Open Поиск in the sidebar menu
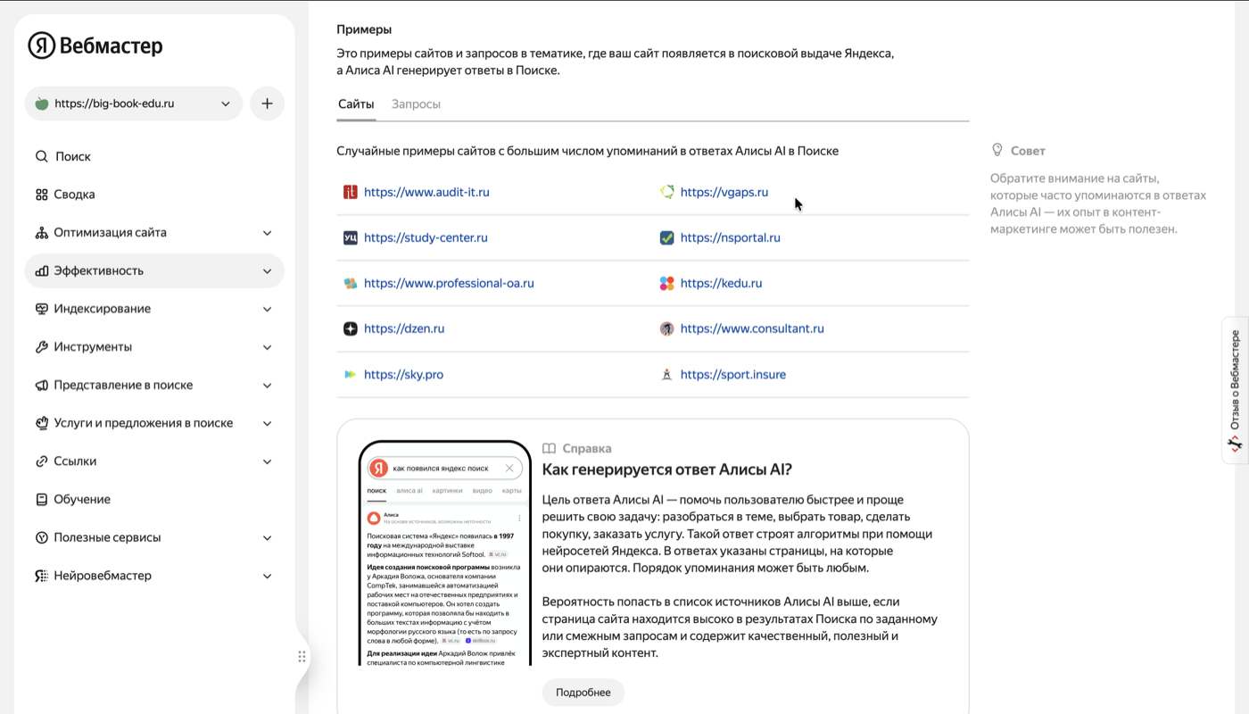Screen dimensions: 1249x714 click(x=154, y=156)
